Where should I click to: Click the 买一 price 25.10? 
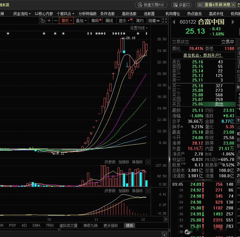click(198, 86)
